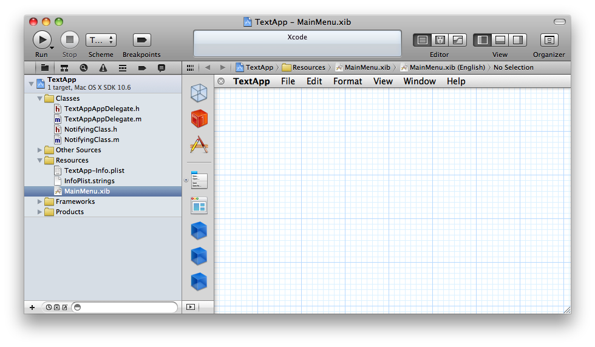Click the add file plus button

[x=32, y=307]
